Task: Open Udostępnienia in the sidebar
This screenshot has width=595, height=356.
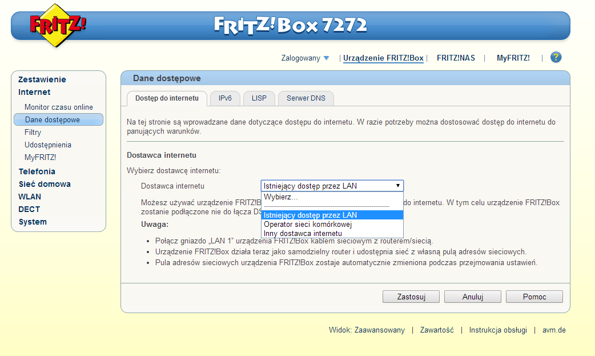Action: click(x=48, y=145)
